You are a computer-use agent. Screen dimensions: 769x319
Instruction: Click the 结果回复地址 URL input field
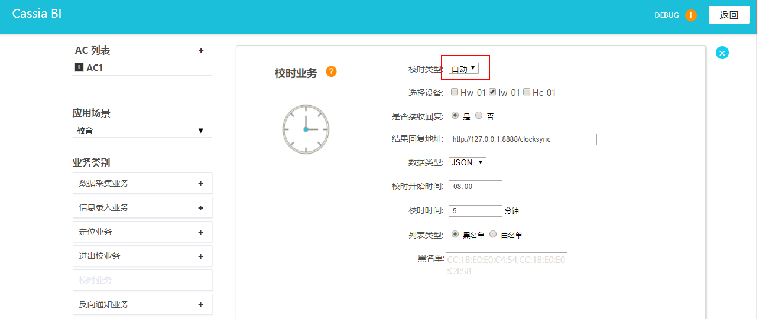coord(523,139)
